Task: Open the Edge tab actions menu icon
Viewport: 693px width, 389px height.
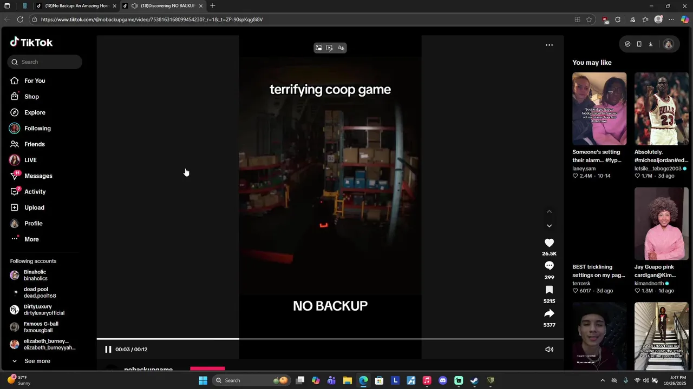Action: tap(7, 6)
